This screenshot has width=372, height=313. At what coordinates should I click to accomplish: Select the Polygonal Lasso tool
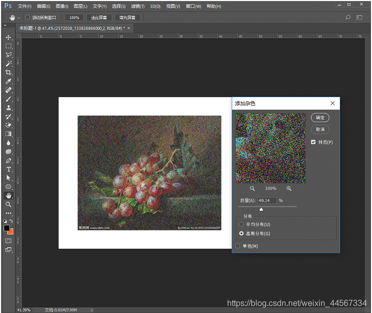8,55
